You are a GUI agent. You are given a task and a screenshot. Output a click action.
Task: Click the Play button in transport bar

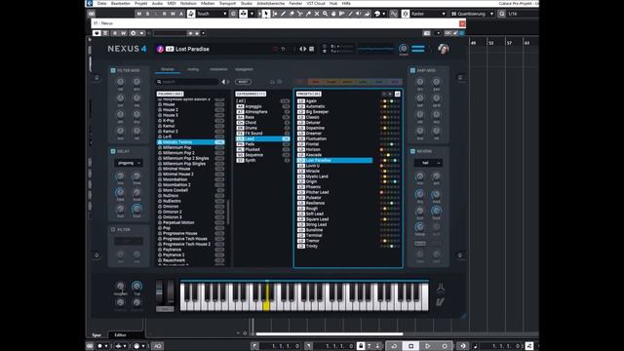point(427,346)
